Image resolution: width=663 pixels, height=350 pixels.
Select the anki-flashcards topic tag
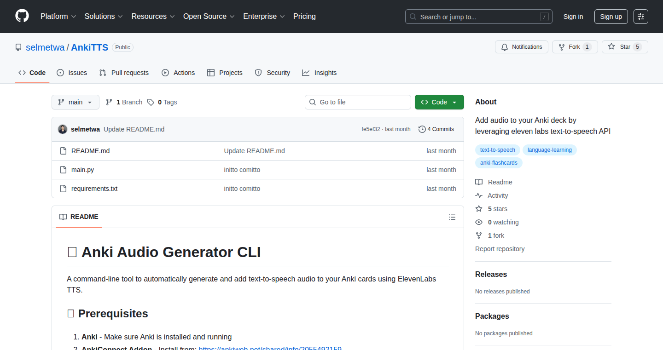[x=499, y=163]
